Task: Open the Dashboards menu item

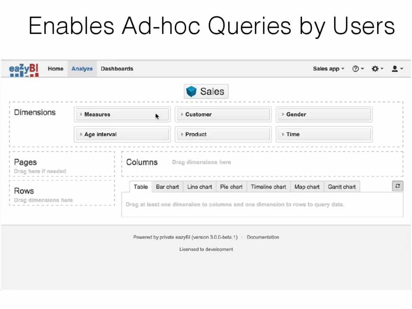Action: coord(117,69)
